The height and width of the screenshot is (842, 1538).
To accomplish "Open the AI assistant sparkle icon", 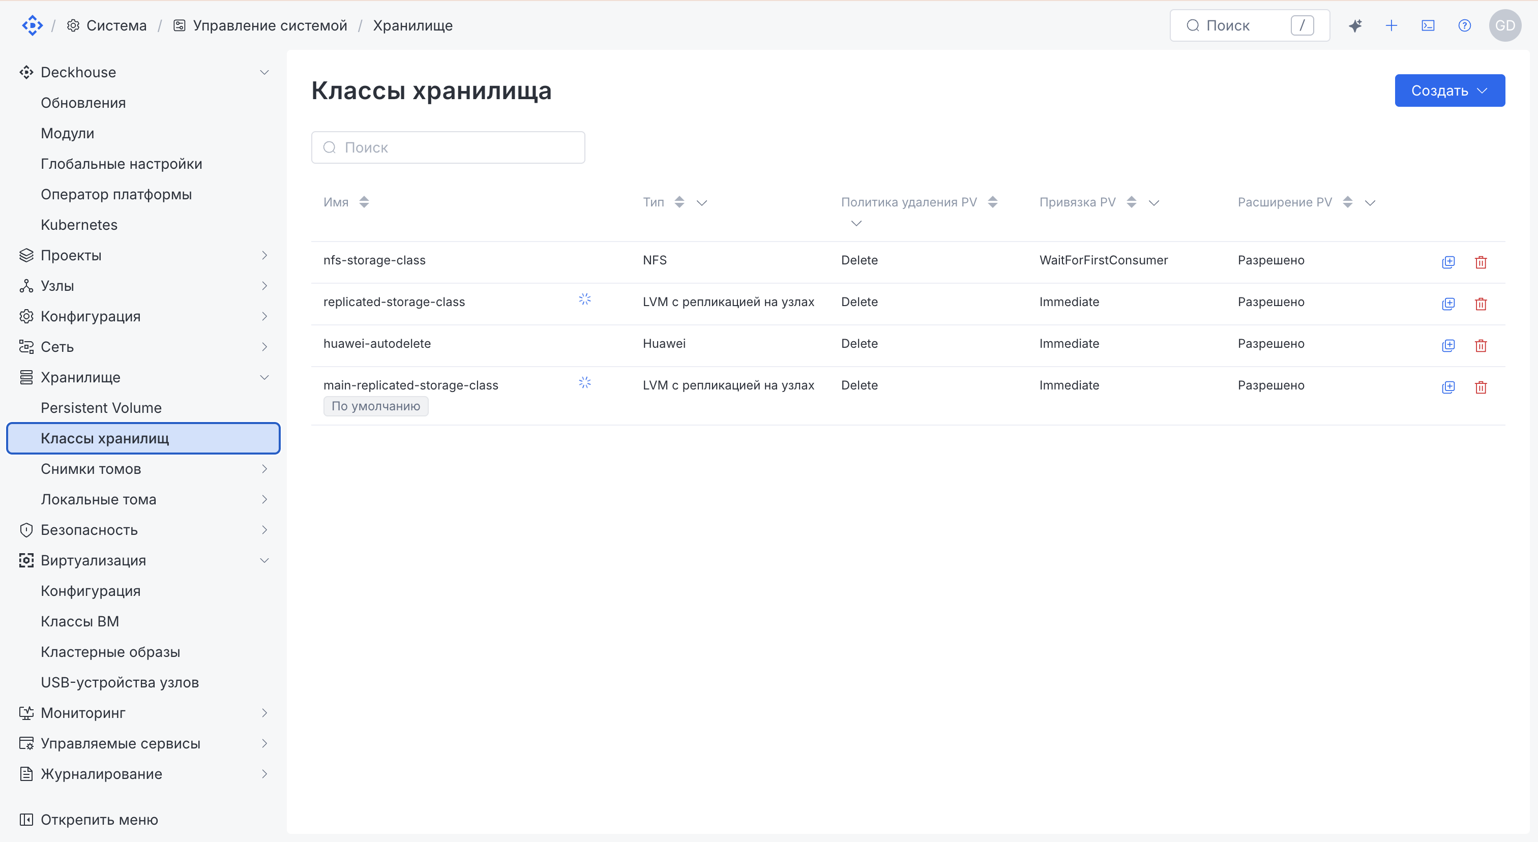I will point(1355,25).
